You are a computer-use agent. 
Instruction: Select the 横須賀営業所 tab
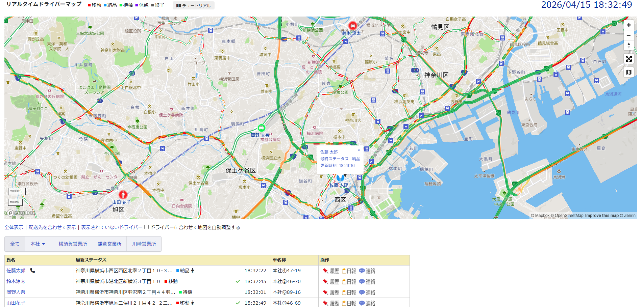click(x=73, y=244)
